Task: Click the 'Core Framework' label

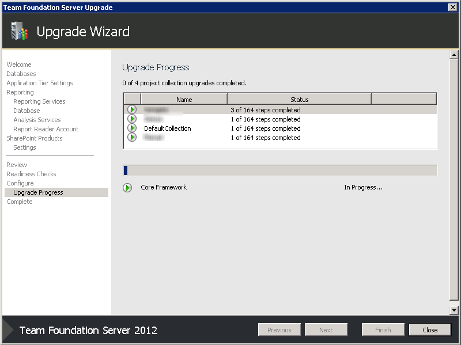Action: pos(164,187)
